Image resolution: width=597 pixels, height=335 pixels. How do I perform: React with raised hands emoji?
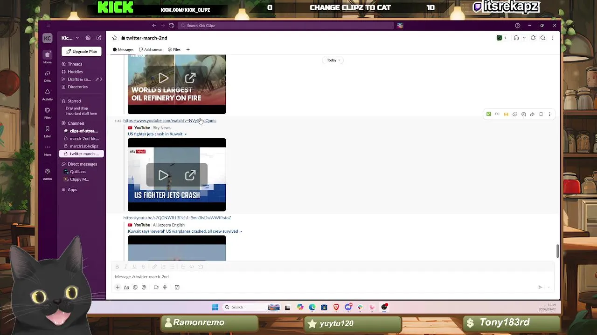click(x=506, y=114)
